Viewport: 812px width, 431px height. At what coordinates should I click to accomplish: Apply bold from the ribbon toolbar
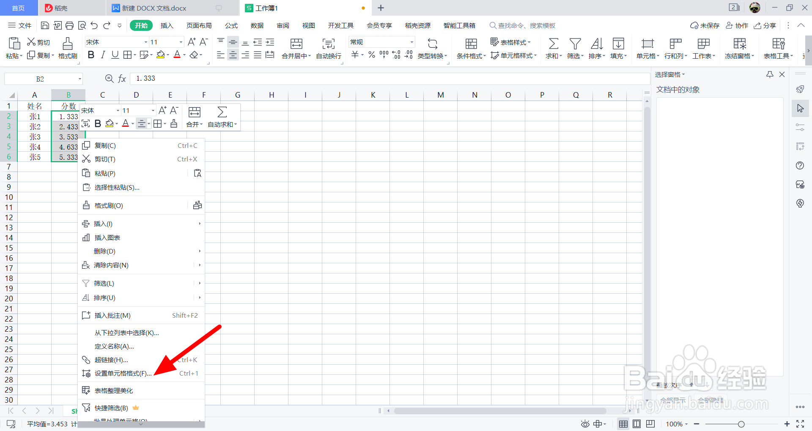click(x=91, y=55)
